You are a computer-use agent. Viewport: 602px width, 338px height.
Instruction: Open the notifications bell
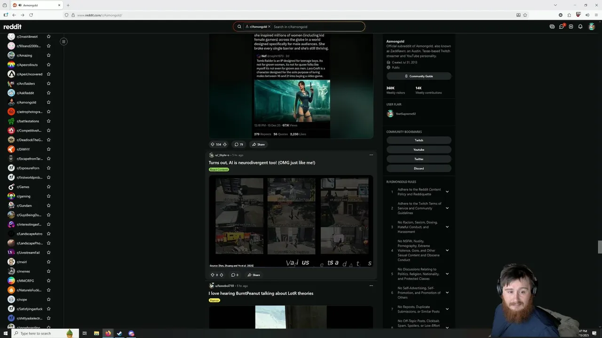pyautogui.click(x=580, y=27)
